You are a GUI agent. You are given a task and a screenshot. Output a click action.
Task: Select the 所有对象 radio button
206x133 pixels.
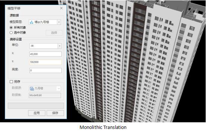point(11,28)
